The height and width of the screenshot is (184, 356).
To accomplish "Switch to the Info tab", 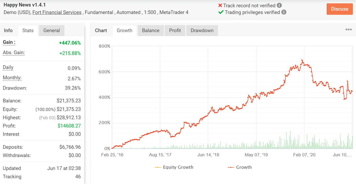I will point(9,30).
